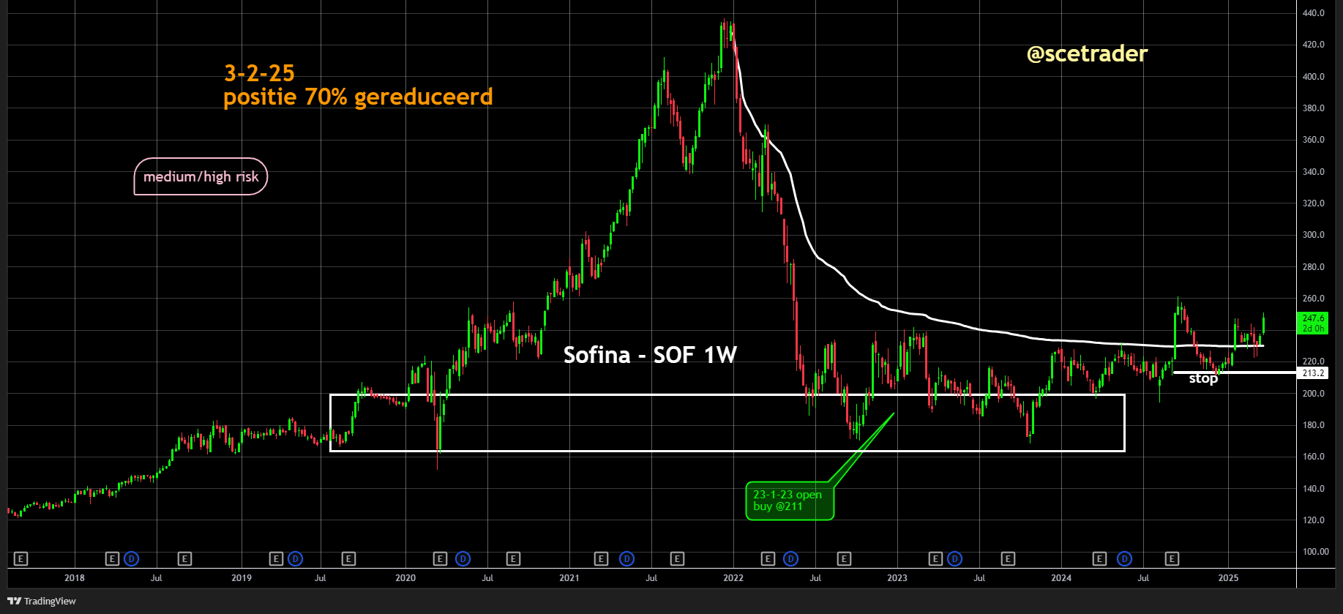
Task: Show the dividend D marker of spring 2023
Action: coord(954,559)
